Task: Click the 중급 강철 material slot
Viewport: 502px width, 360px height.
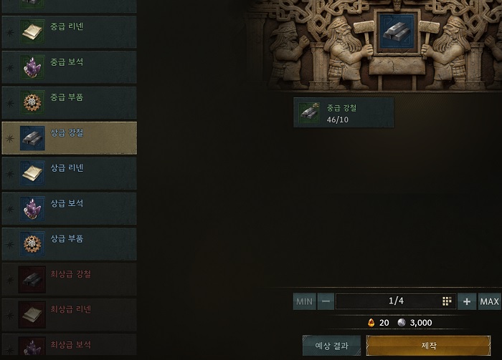Action: click(344, 112)
